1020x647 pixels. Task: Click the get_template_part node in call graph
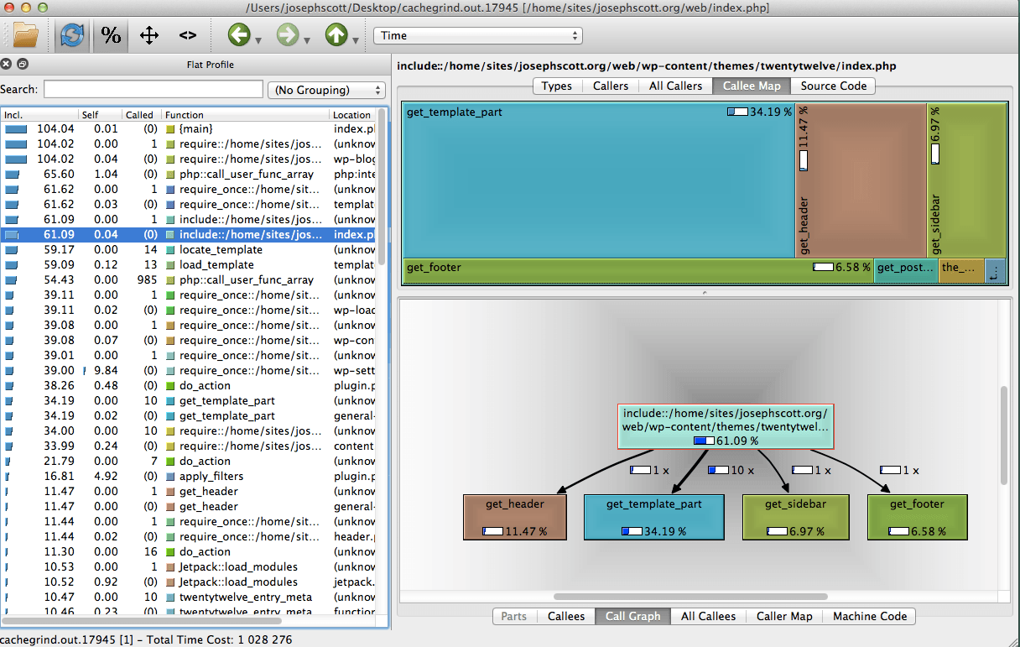[653, 516]
